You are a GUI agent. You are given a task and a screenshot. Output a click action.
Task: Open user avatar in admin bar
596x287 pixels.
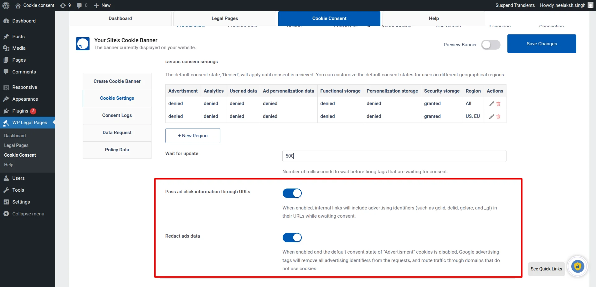[590, 5]
